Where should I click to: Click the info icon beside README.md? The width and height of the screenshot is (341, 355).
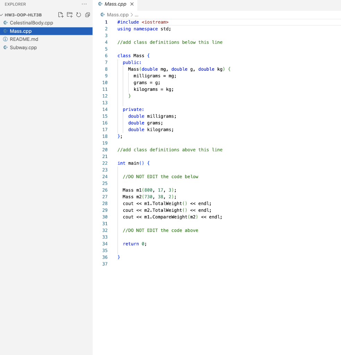6,39
